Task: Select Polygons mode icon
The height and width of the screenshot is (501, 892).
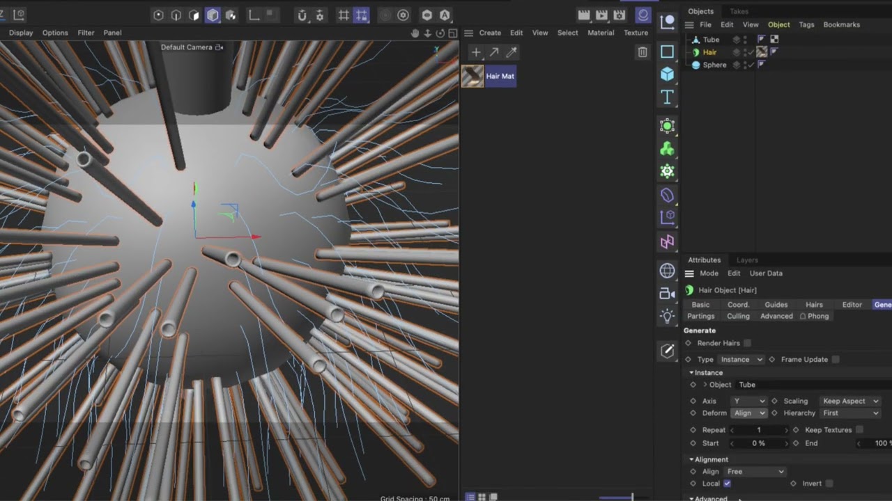Action: tap(194, 15)
